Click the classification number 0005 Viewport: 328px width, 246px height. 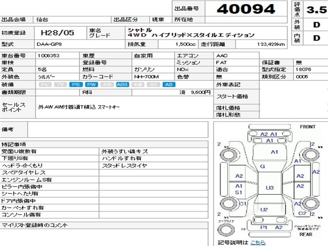click(x=302, y=77)
